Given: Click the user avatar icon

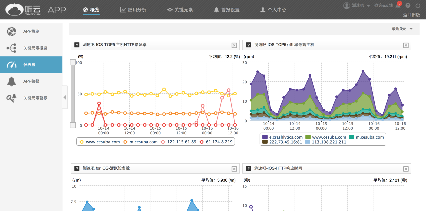Looking at the screenshot, I should (347, 5).
